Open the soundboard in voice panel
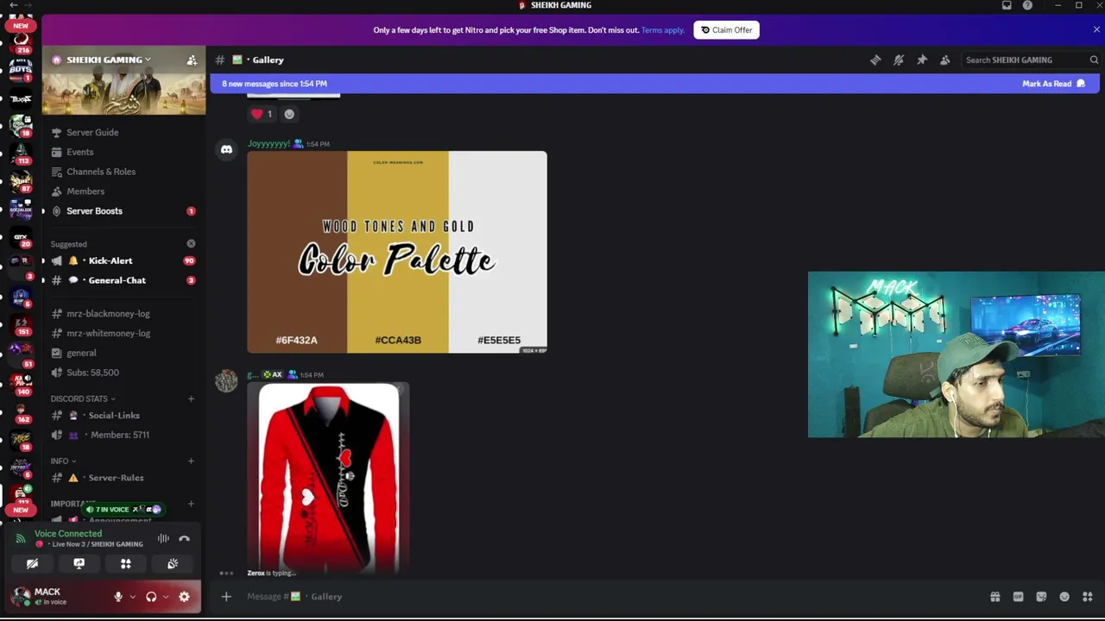This screenshot has height=621, width=1105. (173, 564)
